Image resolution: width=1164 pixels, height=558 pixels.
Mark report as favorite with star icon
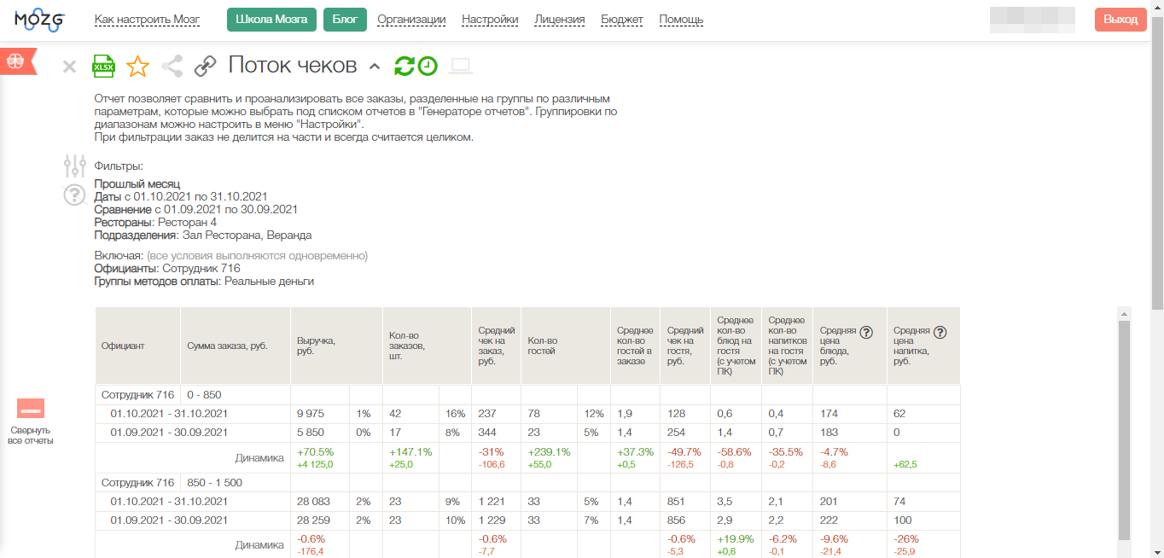click(x=137, y=66)
